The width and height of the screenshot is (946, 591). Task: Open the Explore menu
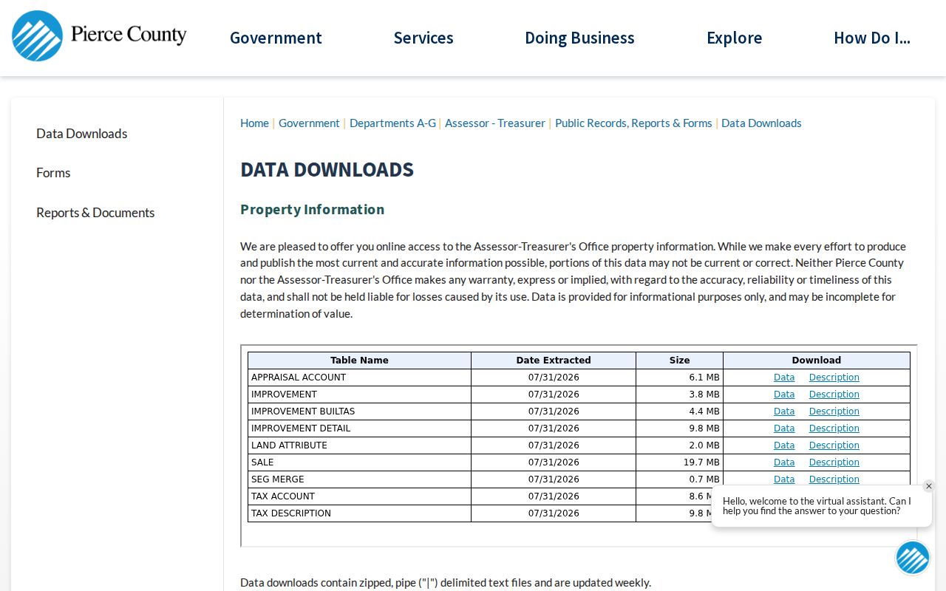(x=734, y=38)
